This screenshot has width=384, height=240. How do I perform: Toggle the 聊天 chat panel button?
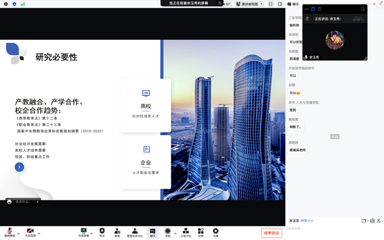[x=152, y=233]
